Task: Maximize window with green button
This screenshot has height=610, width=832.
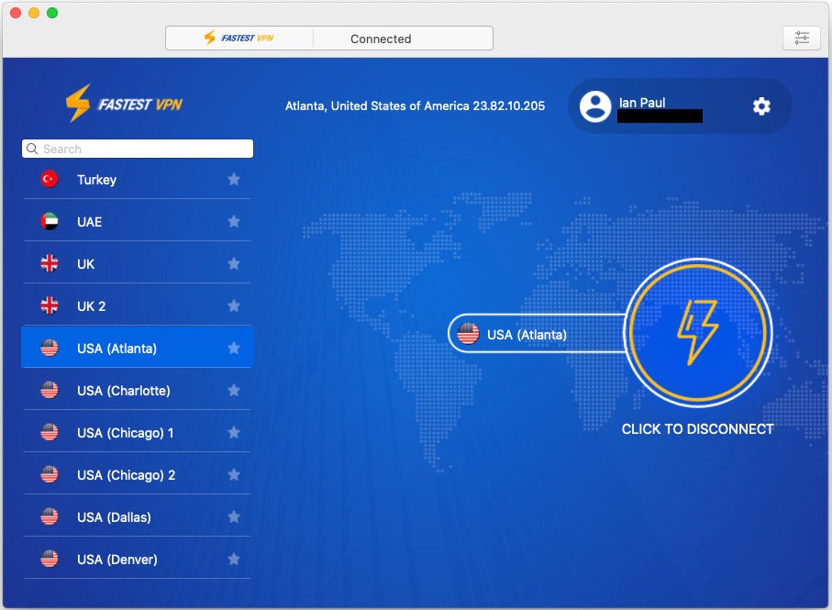Action: point(52,13)
